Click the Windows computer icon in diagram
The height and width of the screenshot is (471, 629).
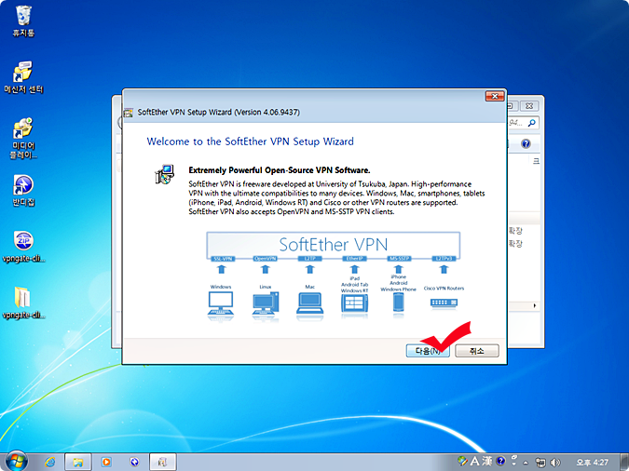[x=221, y=303]
